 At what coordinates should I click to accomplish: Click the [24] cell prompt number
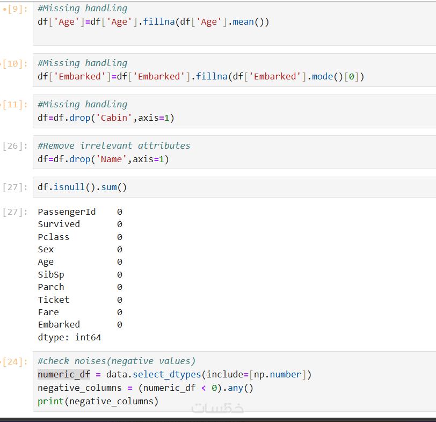pos(14,362)
